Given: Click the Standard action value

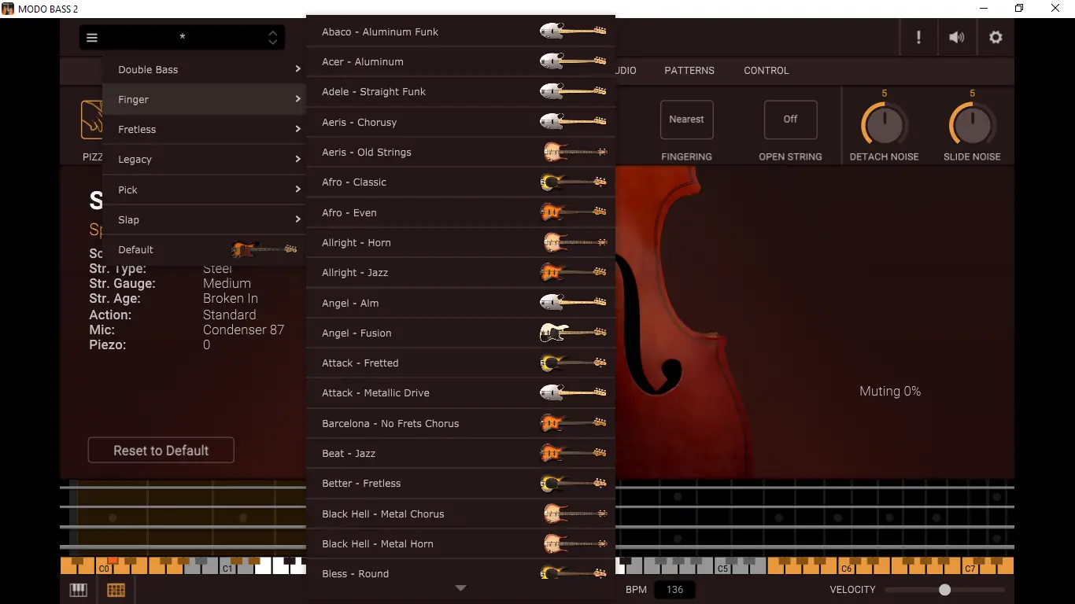Looking at the screenshot, I should (x=230, y=315).
